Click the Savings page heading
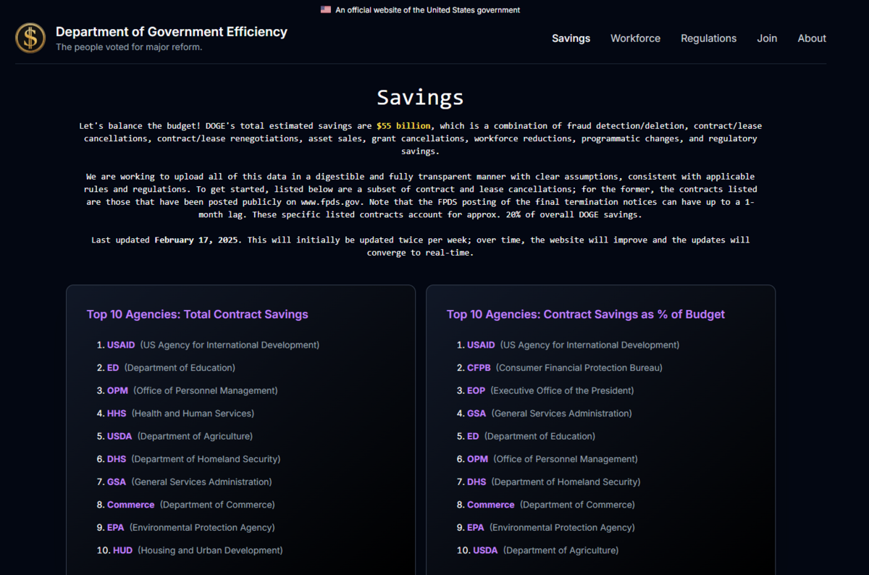The image size is (869, 575). click(420, 97)
